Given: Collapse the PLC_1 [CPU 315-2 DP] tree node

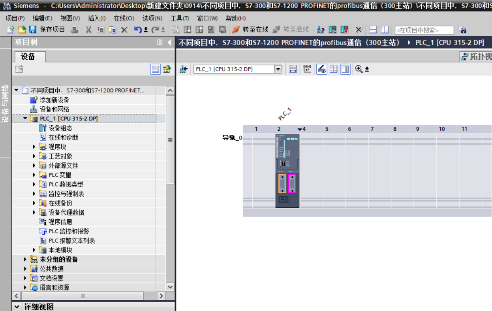Looking at the screenshot, I should (25, 119).
